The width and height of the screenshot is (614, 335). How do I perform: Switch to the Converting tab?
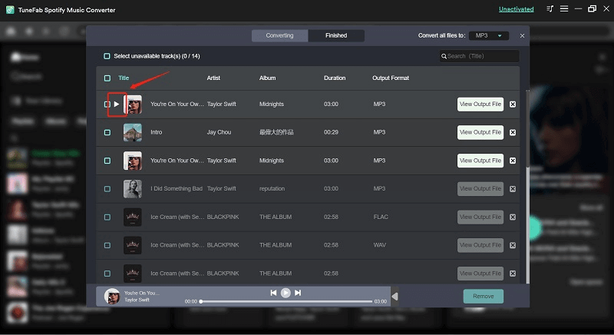(x=279, y=35)
